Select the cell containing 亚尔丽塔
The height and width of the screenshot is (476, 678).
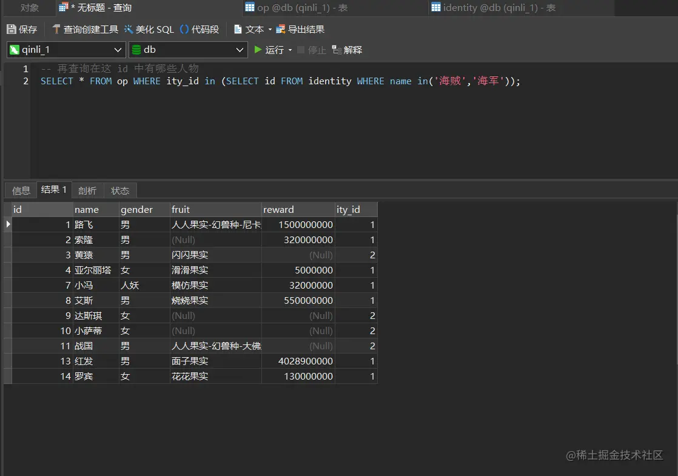tap(96, 270)
